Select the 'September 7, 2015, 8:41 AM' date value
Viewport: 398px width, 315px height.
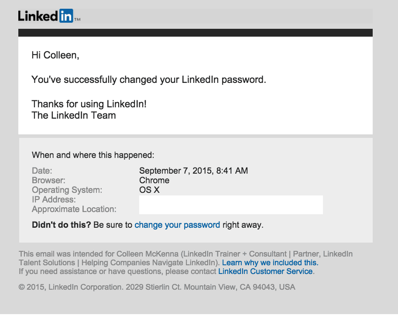tap(193, 171)
